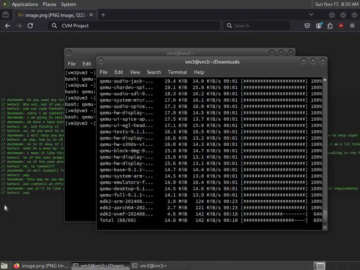This screenshot has width=360, height=270.
Task: Switch to vm3@vm3:~/Downl... taskbar button
Action: coord(101,266)
